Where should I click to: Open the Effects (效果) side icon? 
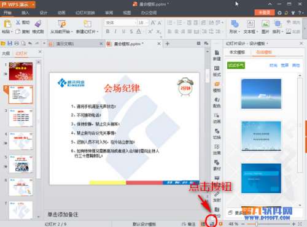coord(217,147)
